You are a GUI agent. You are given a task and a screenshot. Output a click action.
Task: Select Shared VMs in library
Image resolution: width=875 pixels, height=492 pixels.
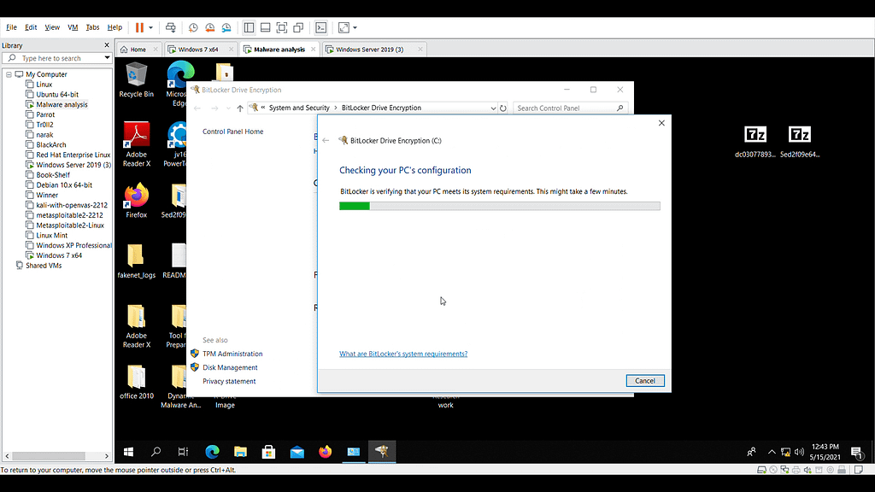pos(43,266)
